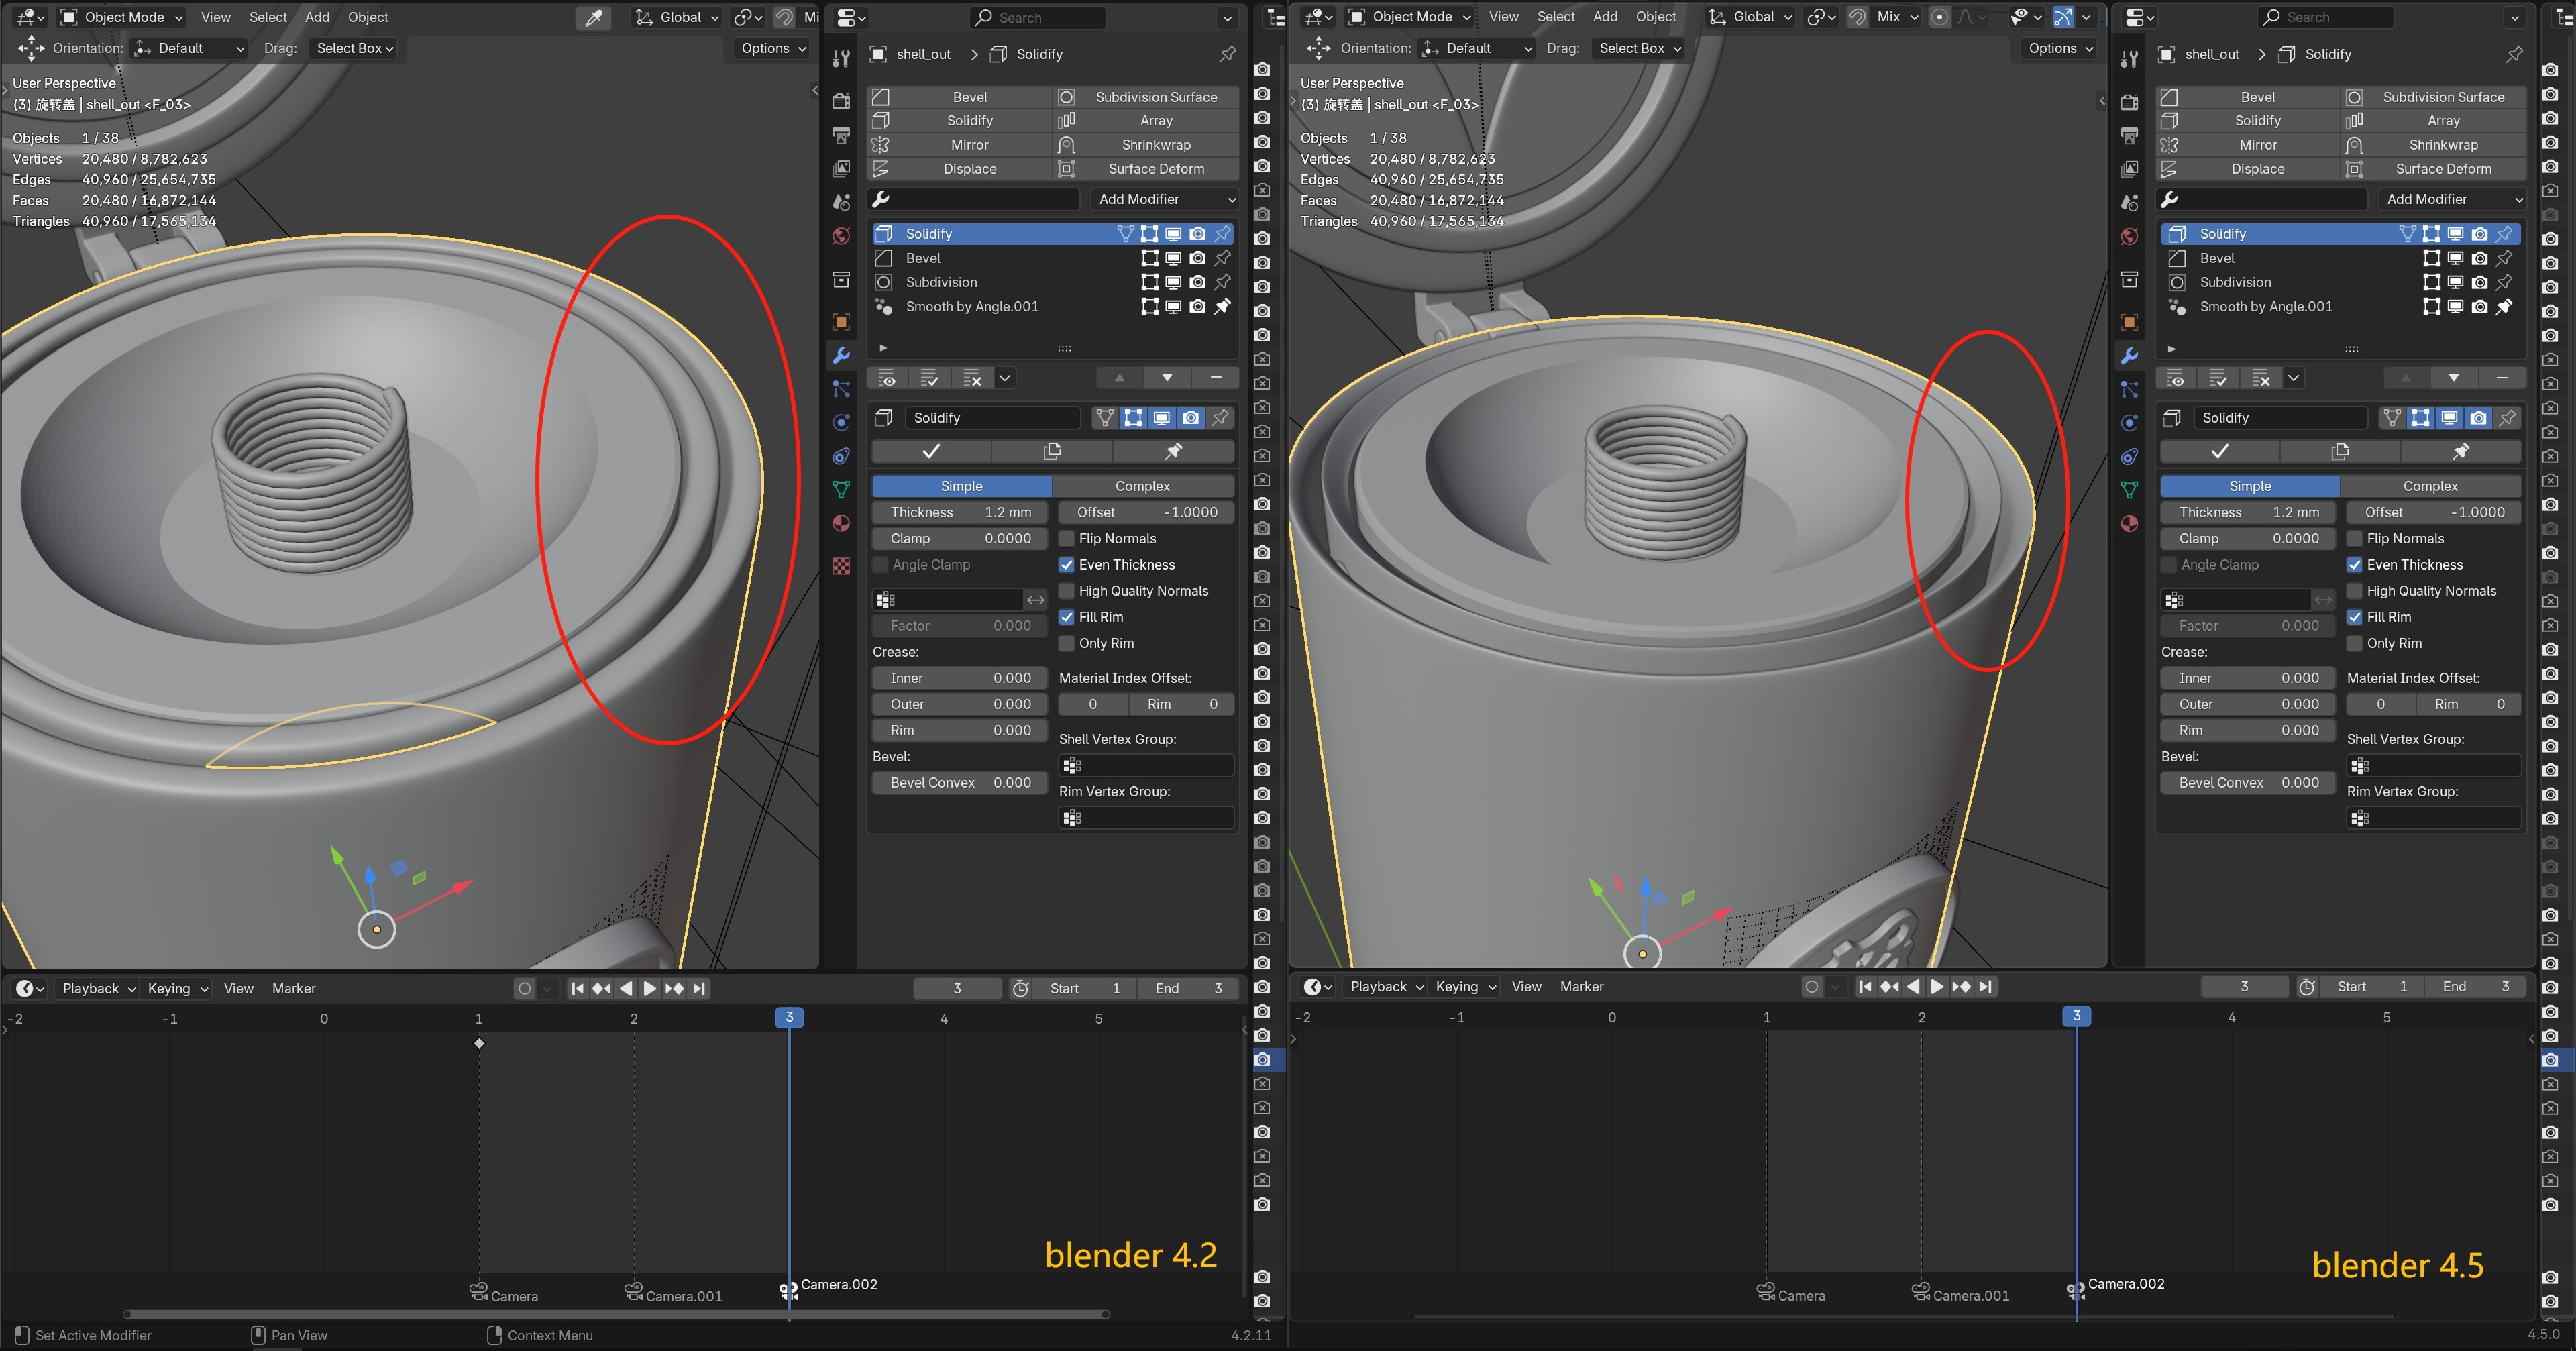This screenshot has height=1351, width=2576.
Task: Open Render properties tab in left Blender 4.2 window
Action: 841,101
